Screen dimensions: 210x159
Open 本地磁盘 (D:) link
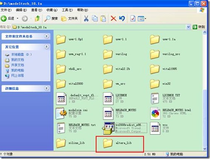(18, 54)
